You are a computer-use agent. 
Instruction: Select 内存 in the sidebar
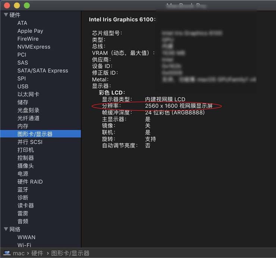(23, 126)
